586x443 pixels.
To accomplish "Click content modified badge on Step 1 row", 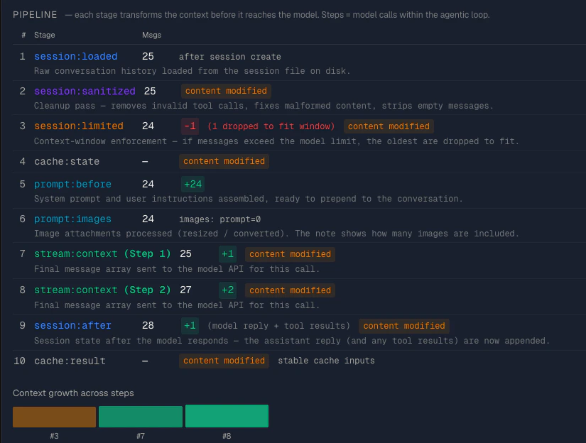I will (290, 254).
